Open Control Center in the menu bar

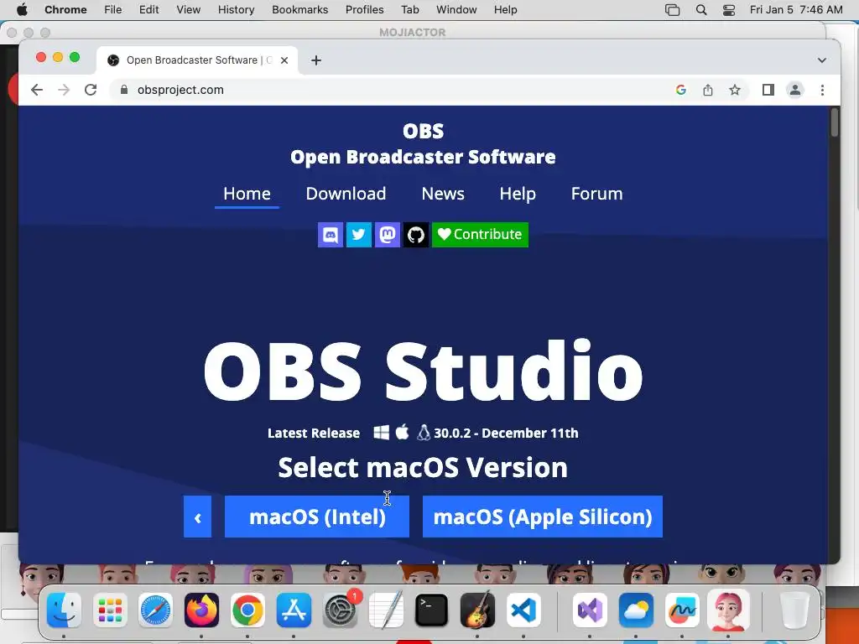tap(729, 9)
